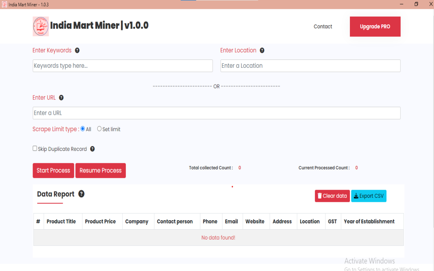Click the trash icon on Clear data
The width and height of the screenshot is (434, 271).
click(319, 196)
